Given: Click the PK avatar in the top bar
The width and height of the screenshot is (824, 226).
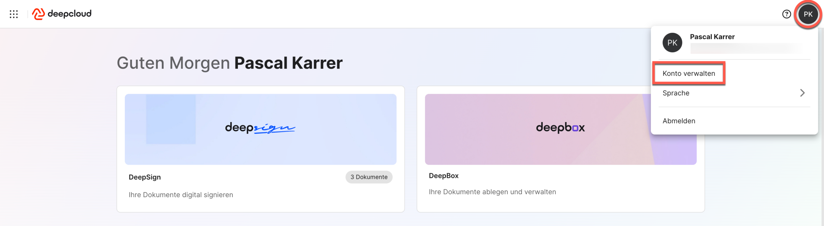Looking at the screenshot, I should coord(808,14).
